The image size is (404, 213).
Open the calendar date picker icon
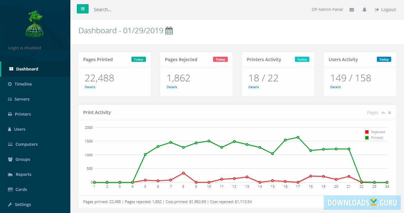click(x=169, y=31)
